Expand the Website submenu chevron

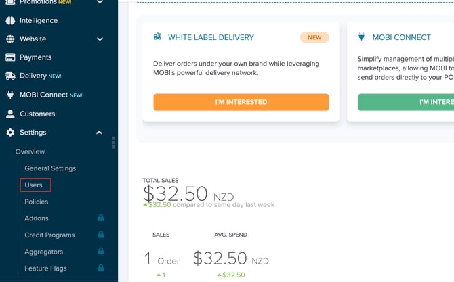(x=100, y=39)
